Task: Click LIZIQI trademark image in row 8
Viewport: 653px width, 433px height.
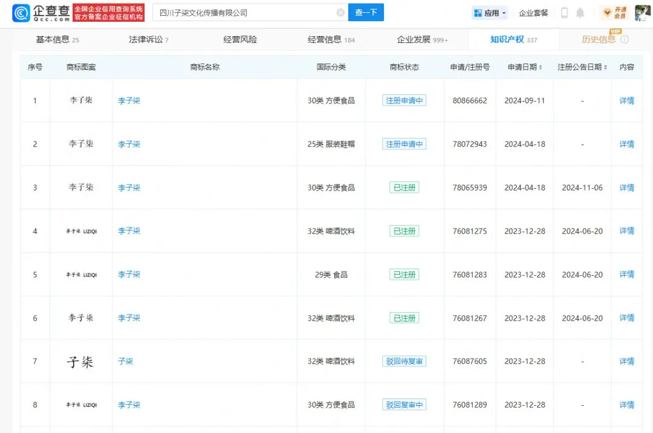Action: click(81, 405)
